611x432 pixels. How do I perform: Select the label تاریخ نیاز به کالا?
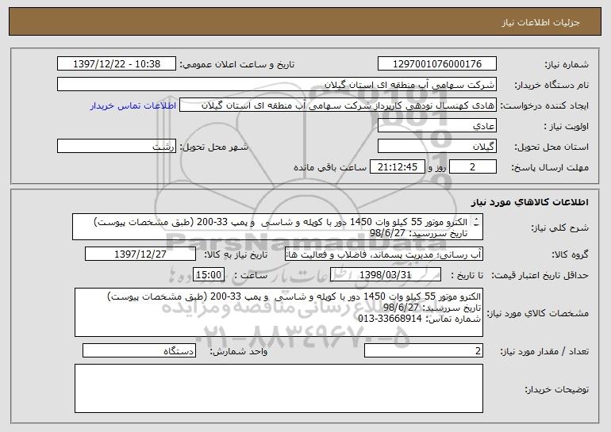236,254
